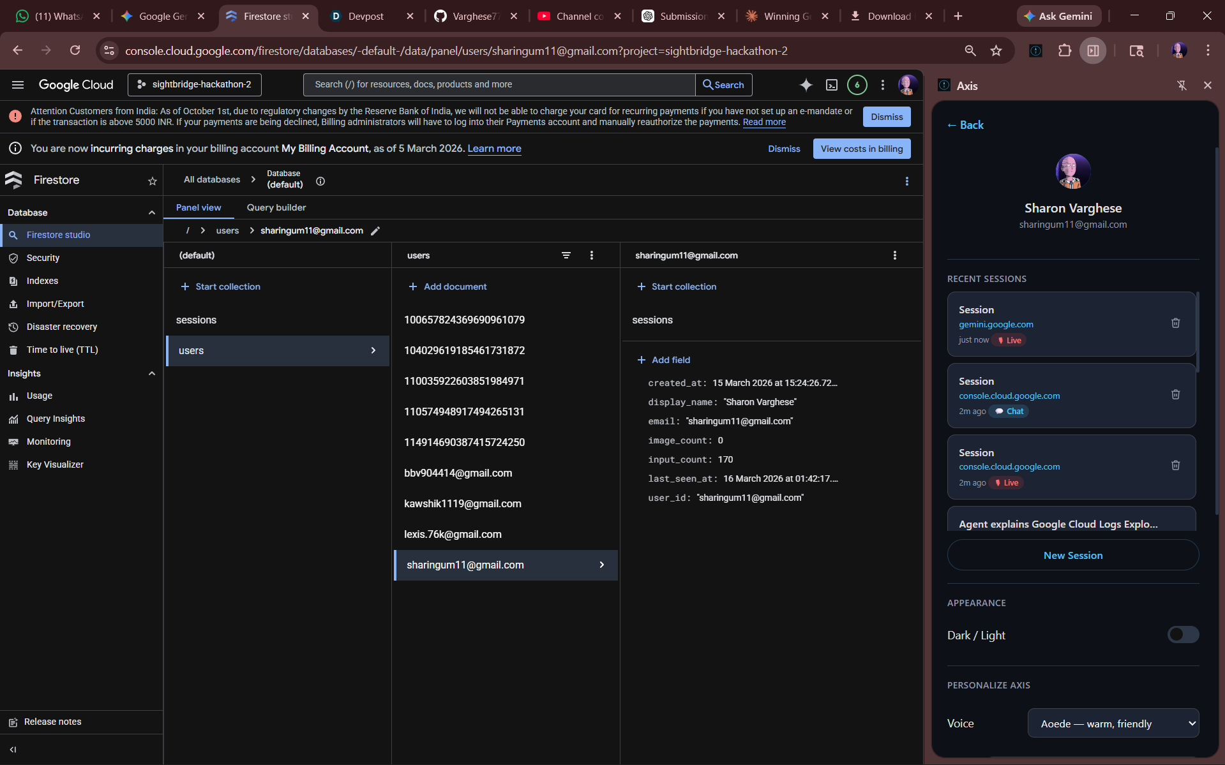Image resolution: width=1225 pixels, height=765 pixels.
Task: Delete the console.cloud.google.com Live session
Action: [x=1175, y=465]
